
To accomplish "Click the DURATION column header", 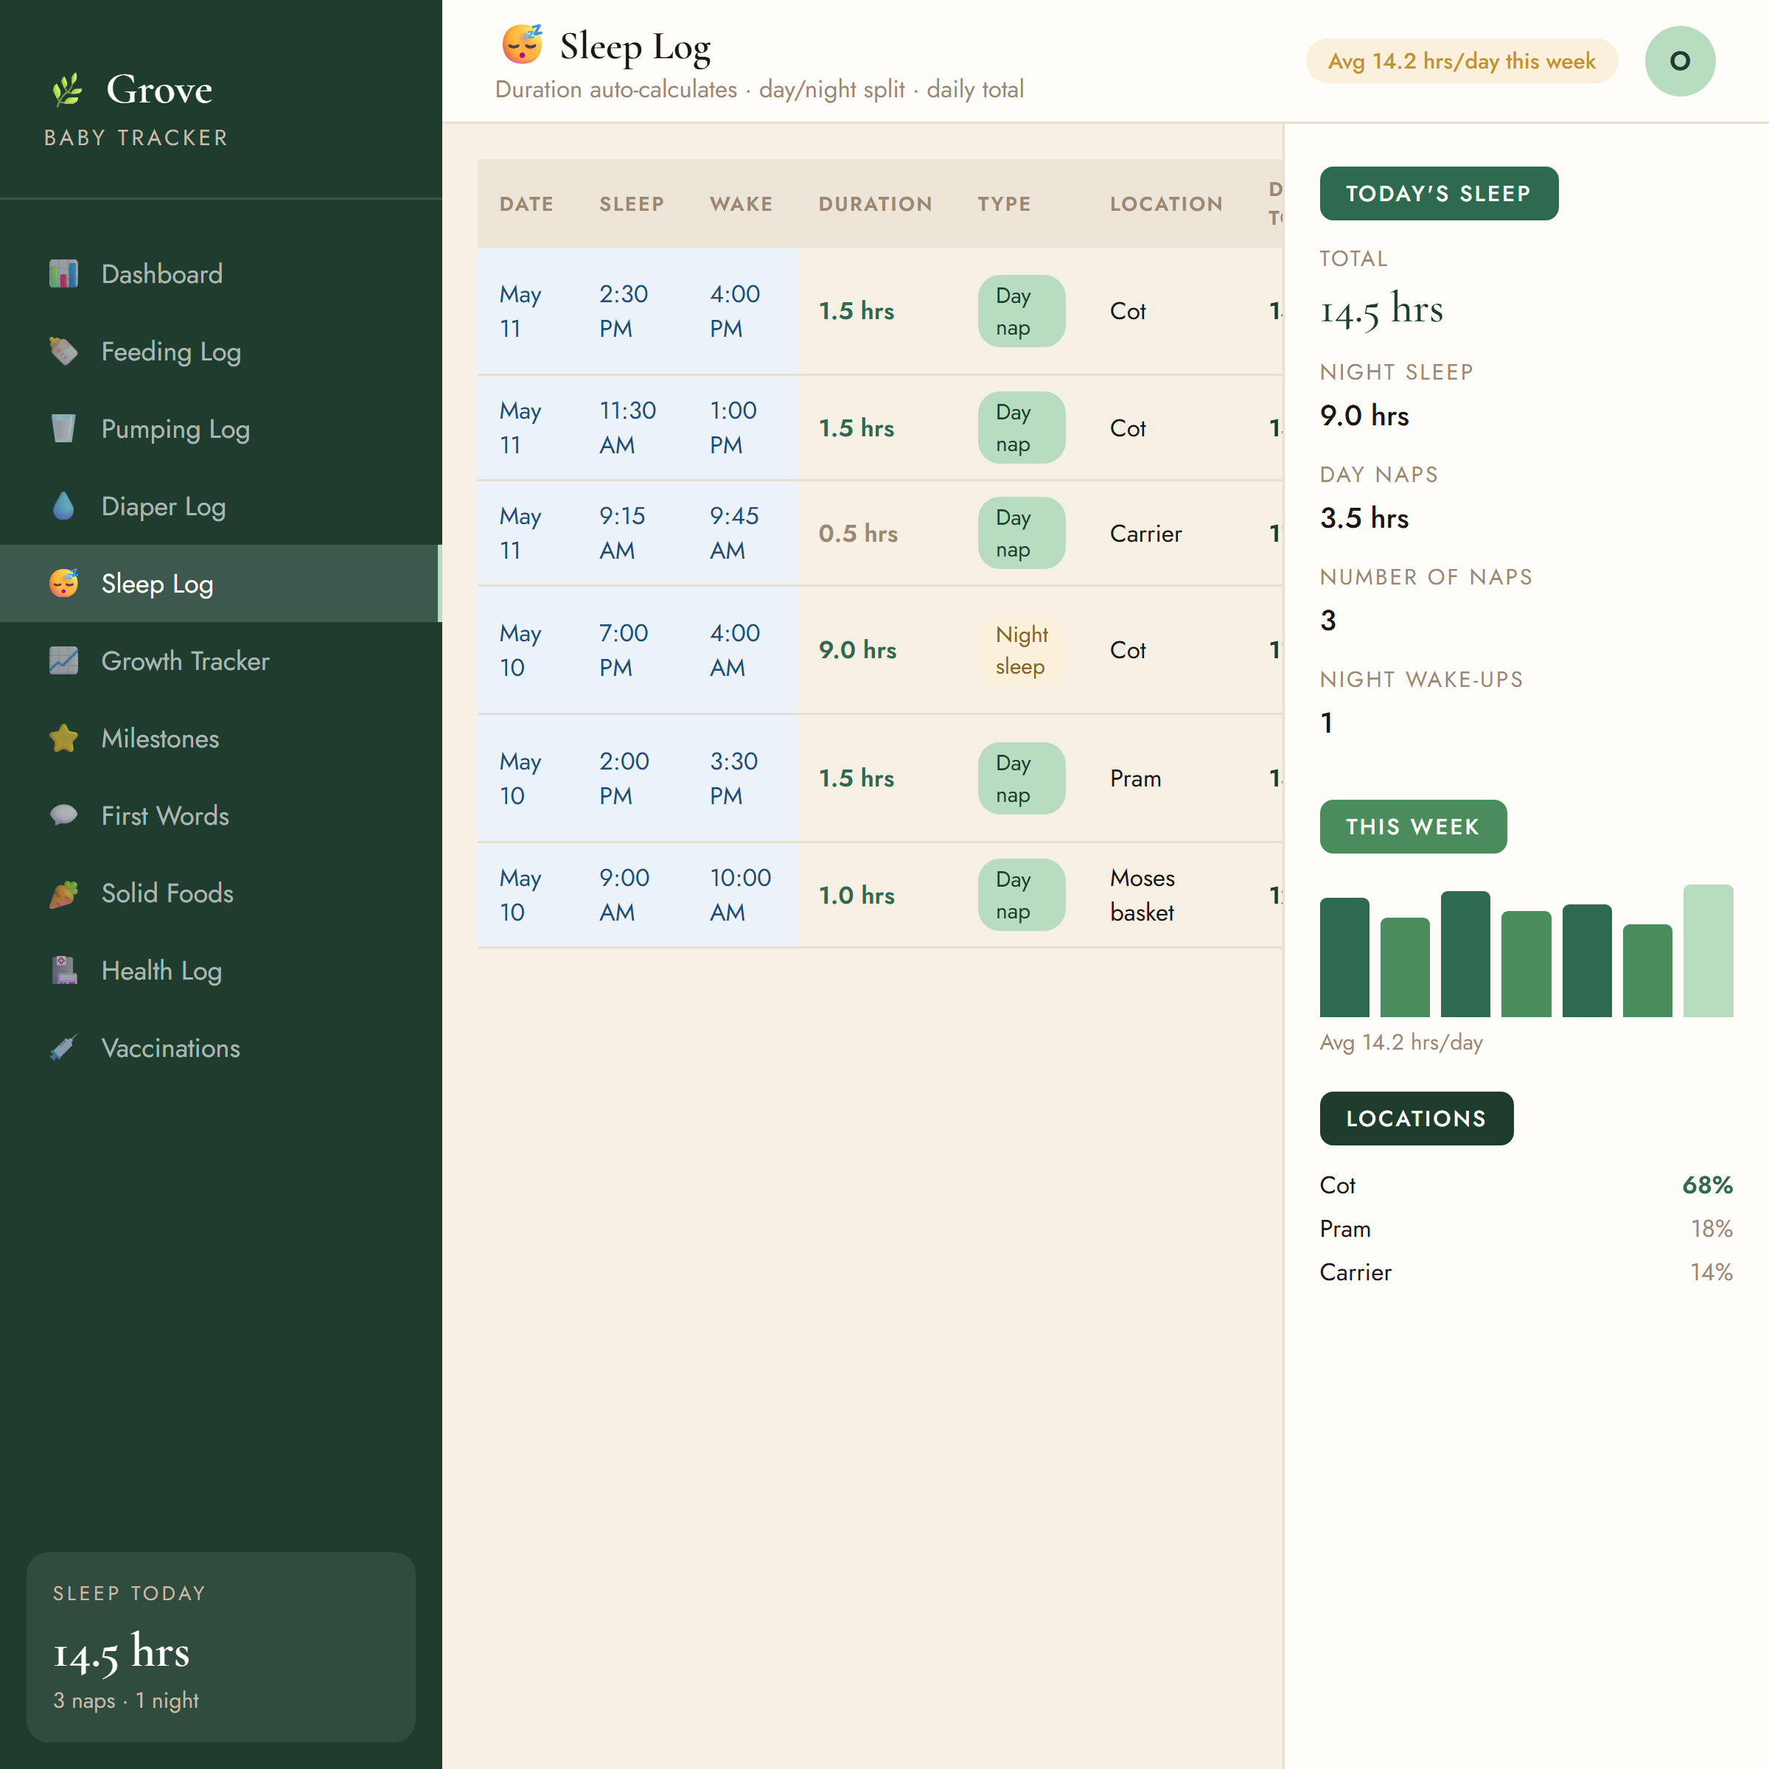I will (x=876, y=203).
